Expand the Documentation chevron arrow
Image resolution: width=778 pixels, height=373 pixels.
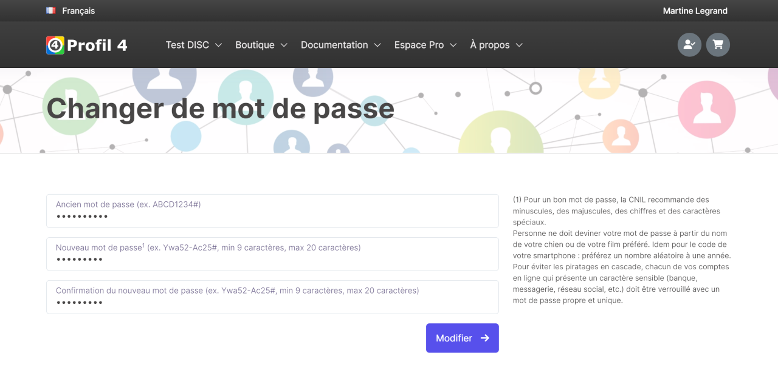(x=377, y=45)
